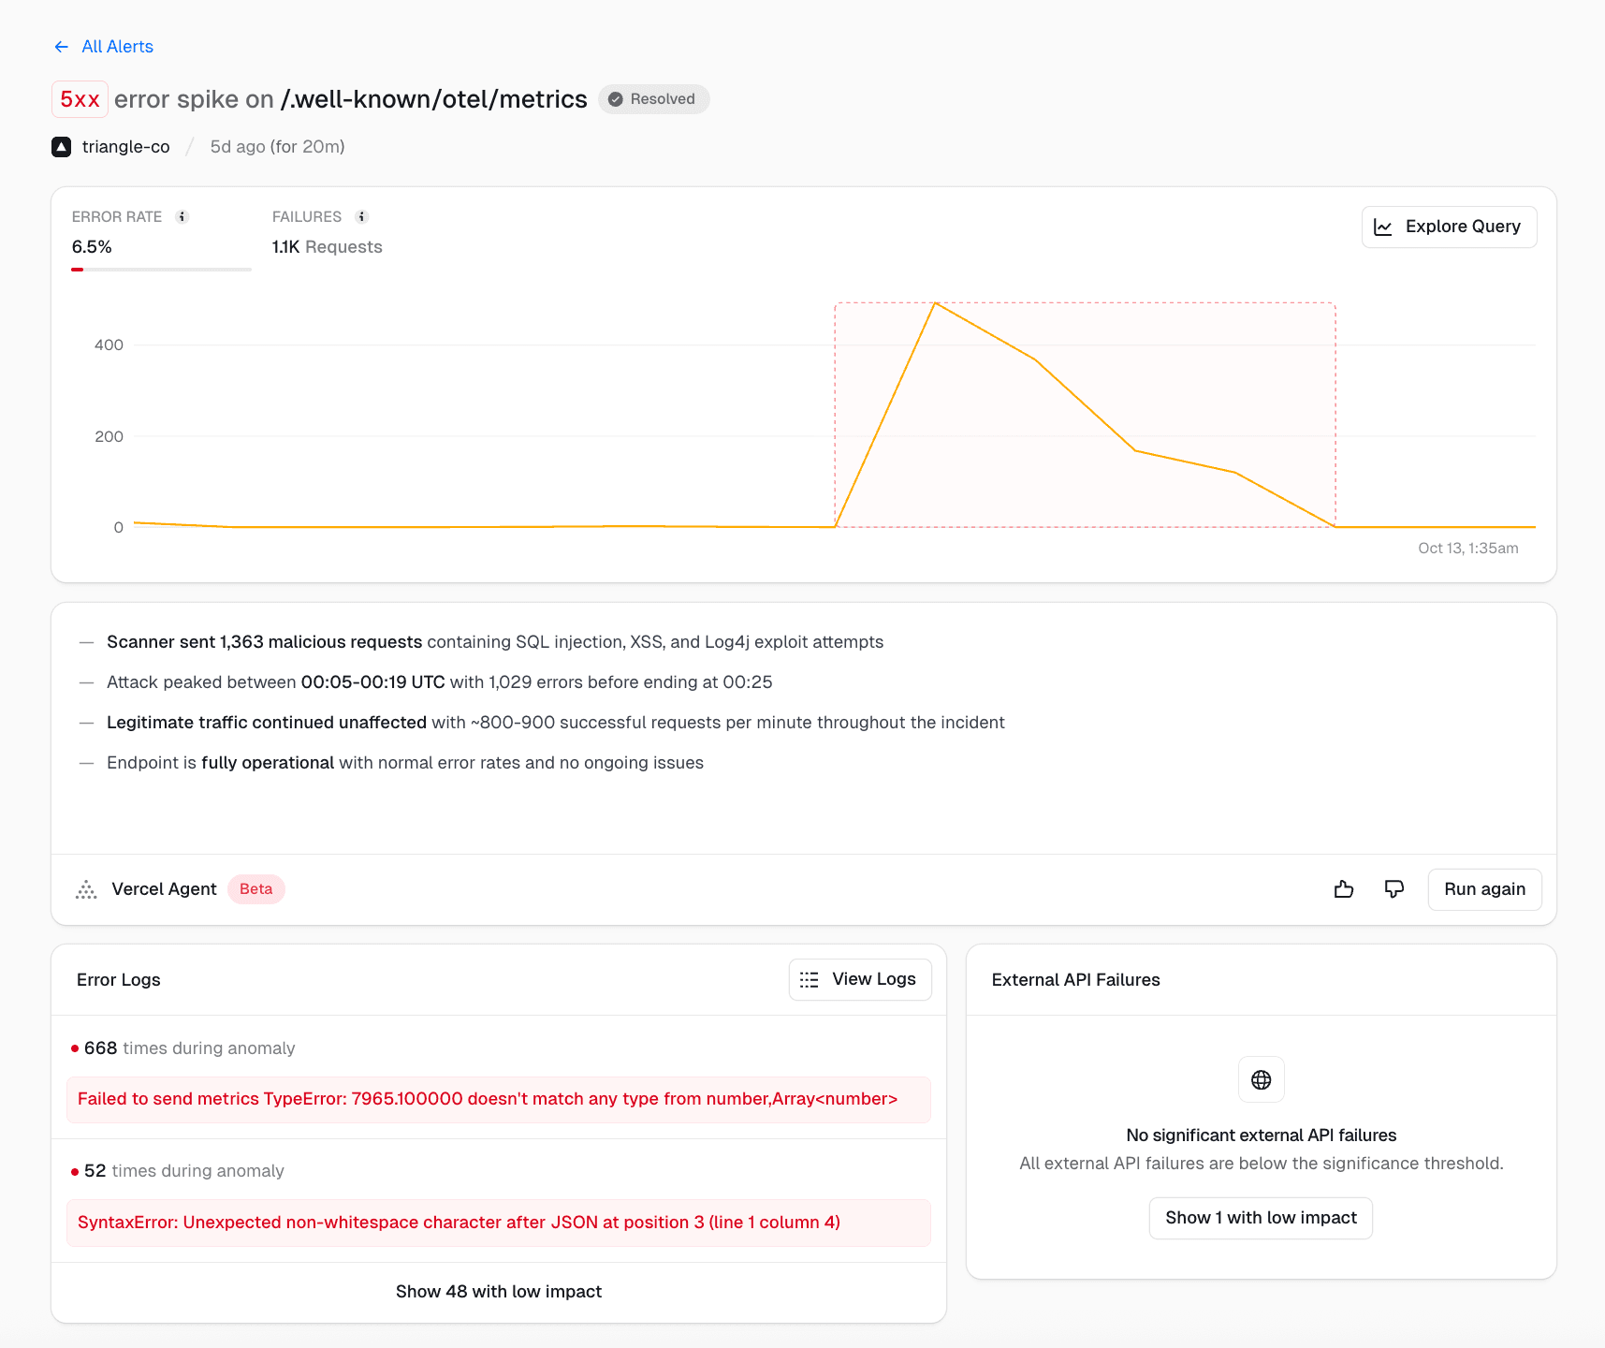Click the Failures info icon

tap(362, 217)
